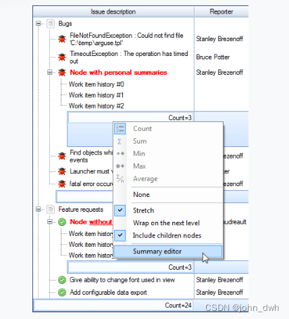Viewport: 289px width, 319px height.
Task: Select the FileNotFoundException issue text
Action: (126, 39)
